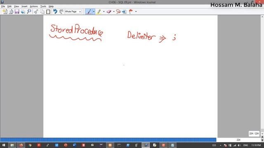Click the Cut scissors icon

(x=36, y=12)
